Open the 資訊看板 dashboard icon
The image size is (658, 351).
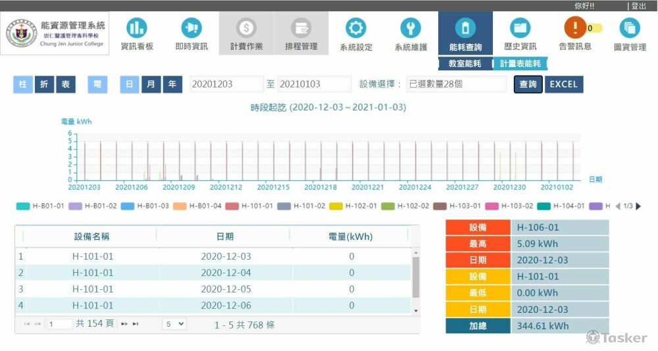coord(137,29)
